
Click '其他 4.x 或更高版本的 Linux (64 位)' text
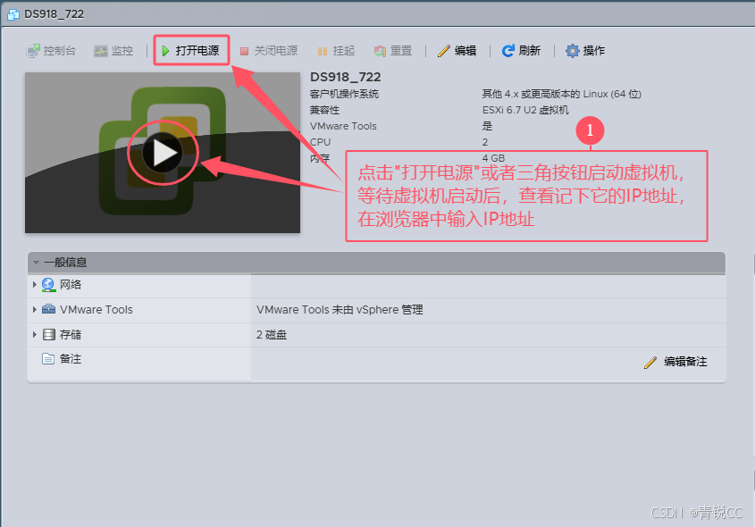[x=561, y=94]
